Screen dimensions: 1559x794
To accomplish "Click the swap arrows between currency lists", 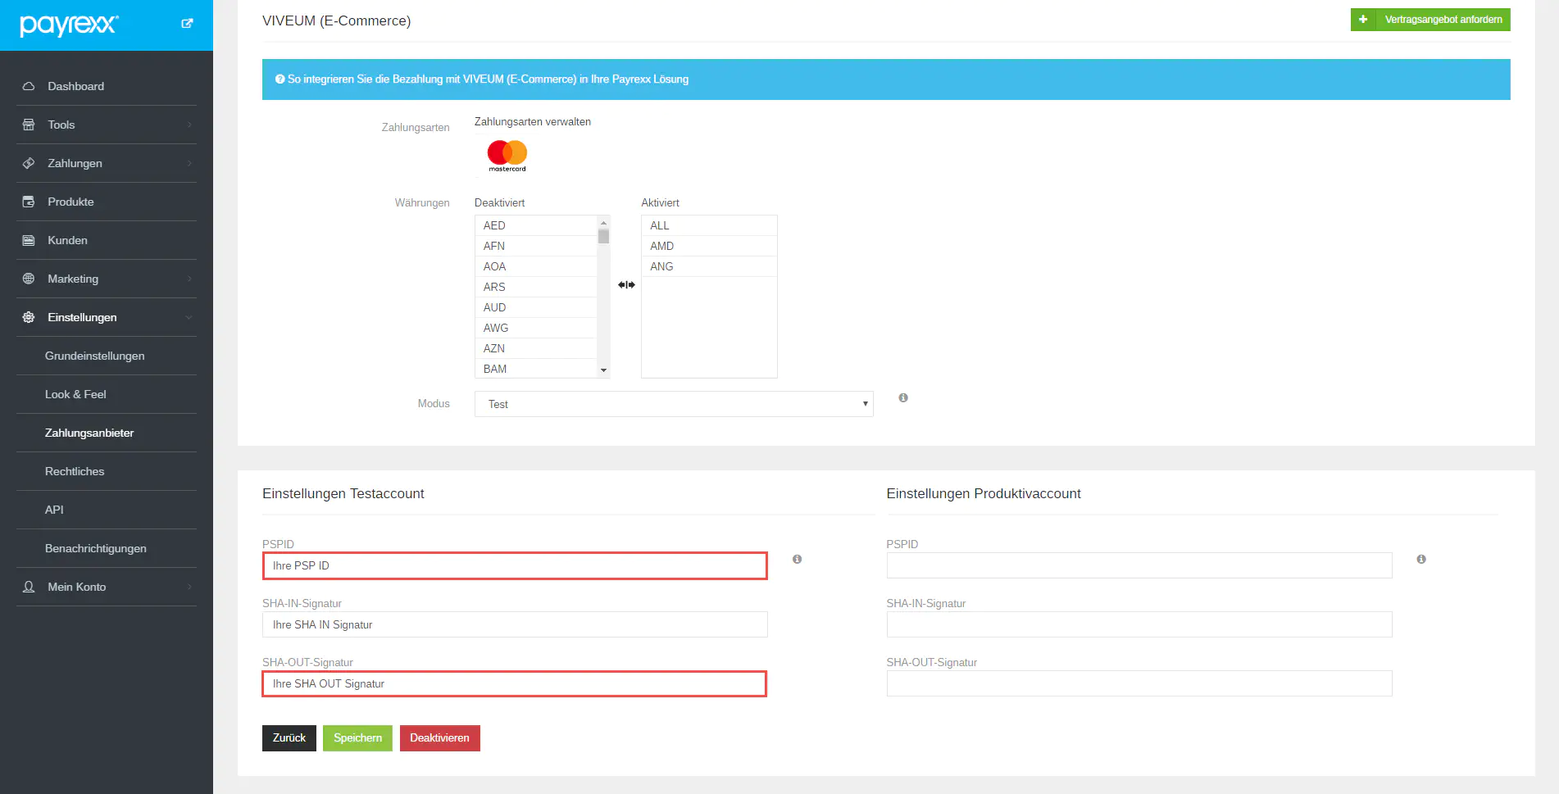I will [626, 285].
